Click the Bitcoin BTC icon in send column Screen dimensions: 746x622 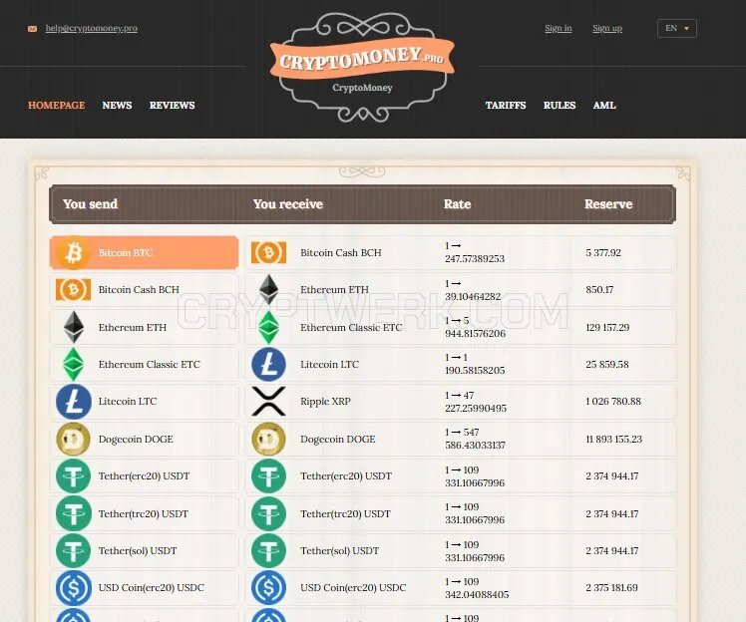[x=73, y=252]
